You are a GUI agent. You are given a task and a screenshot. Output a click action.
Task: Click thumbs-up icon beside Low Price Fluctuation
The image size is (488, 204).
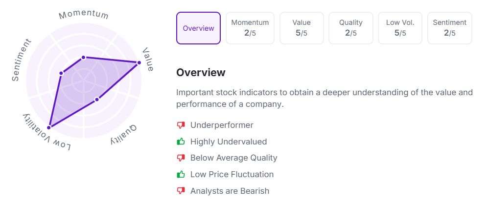pos(181,175)
